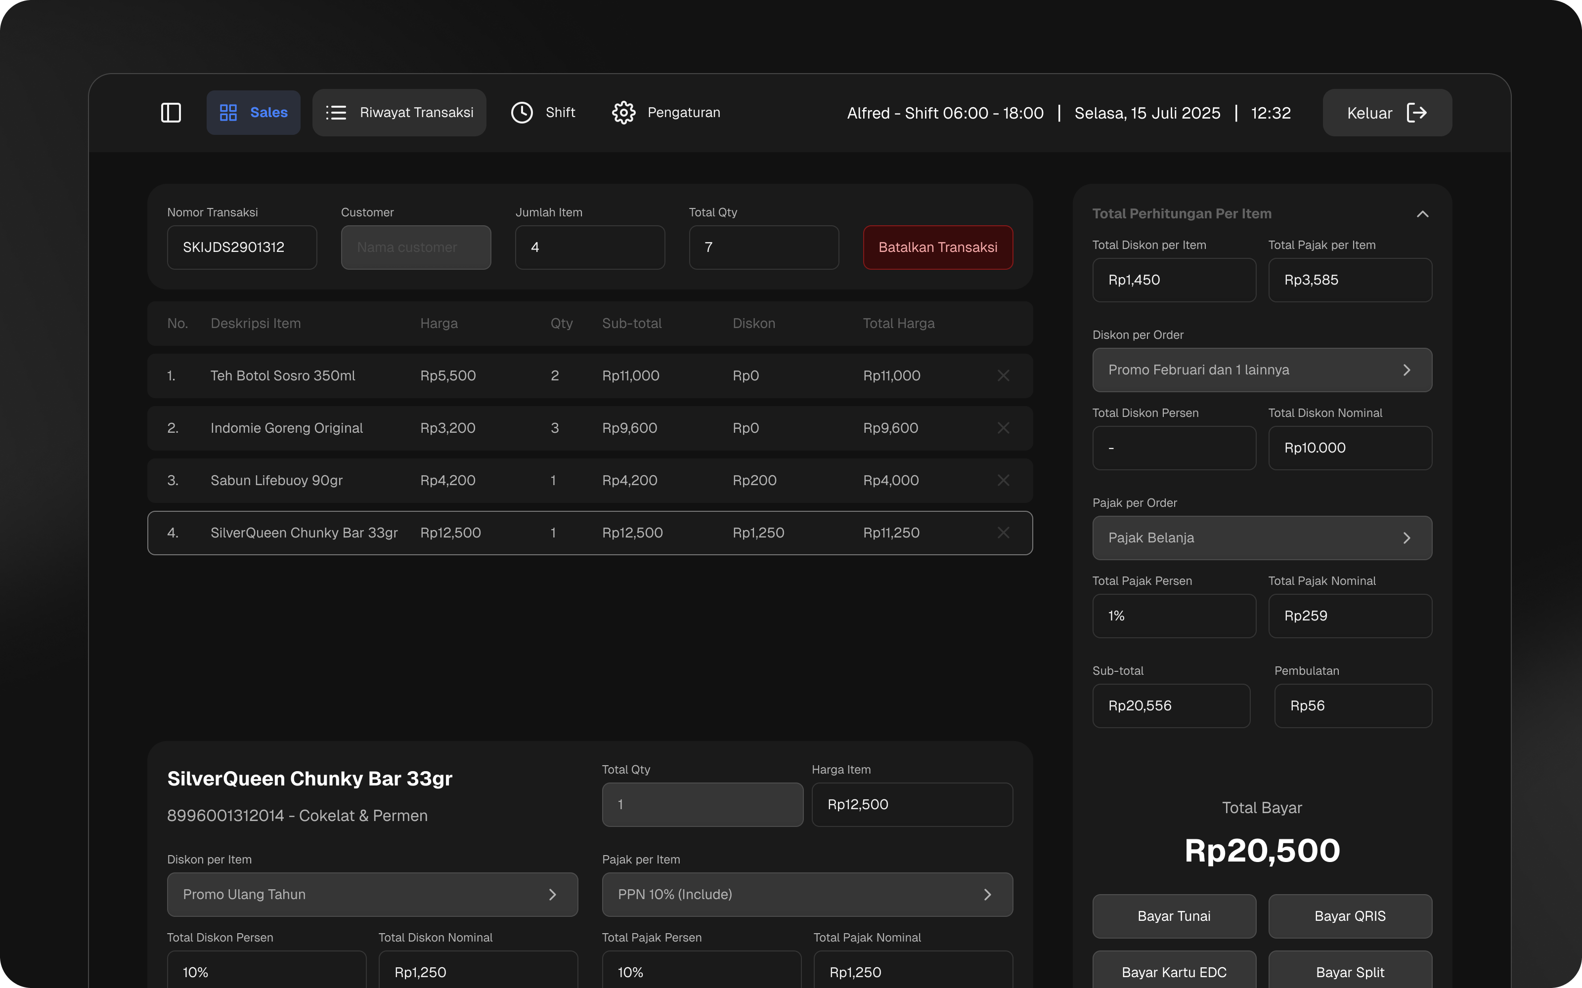Click the Pembulatan Rp56 field
The width and height of the screenshot is (1582, 988).
(x=1353, y=706)
